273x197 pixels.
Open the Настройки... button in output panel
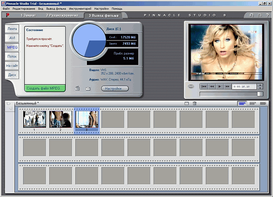(115, 88)
